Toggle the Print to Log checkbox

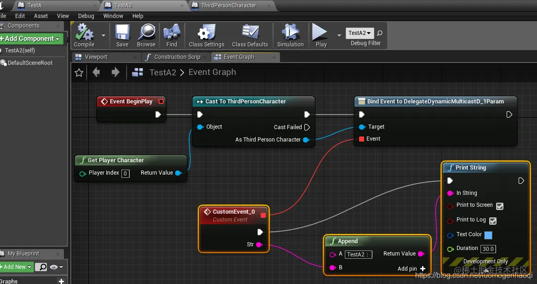click(493, 221)
